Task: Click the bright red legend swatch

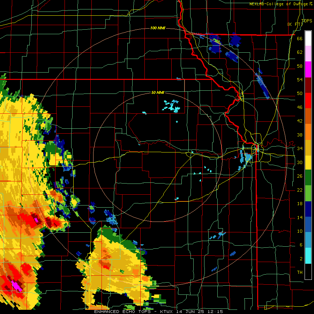Action: pyautogui.click(x=308, y=100)
